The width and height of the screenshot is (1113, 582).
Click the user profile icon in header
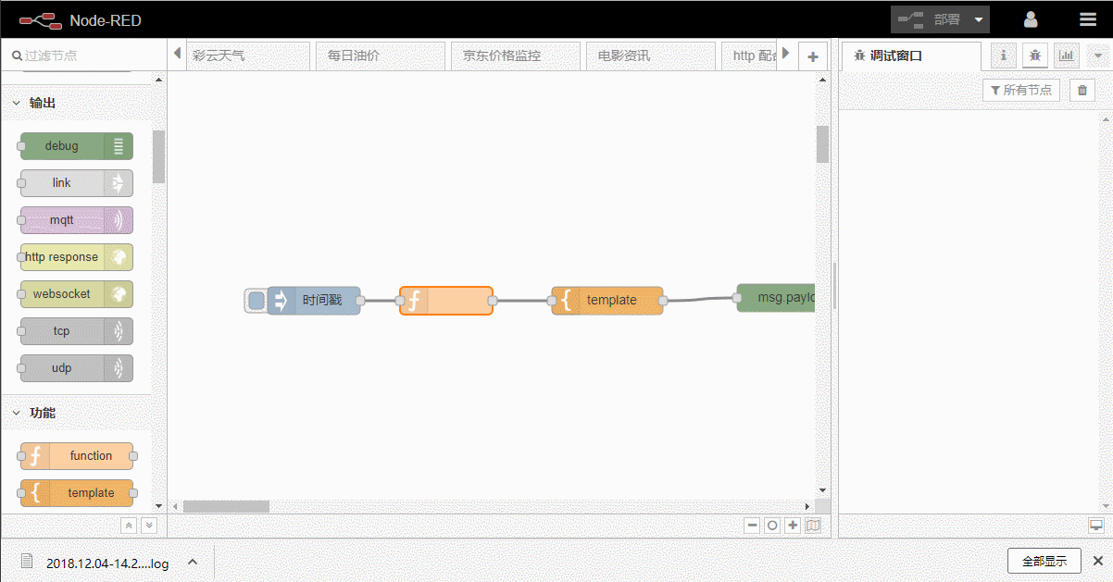tap(1031, 19)
